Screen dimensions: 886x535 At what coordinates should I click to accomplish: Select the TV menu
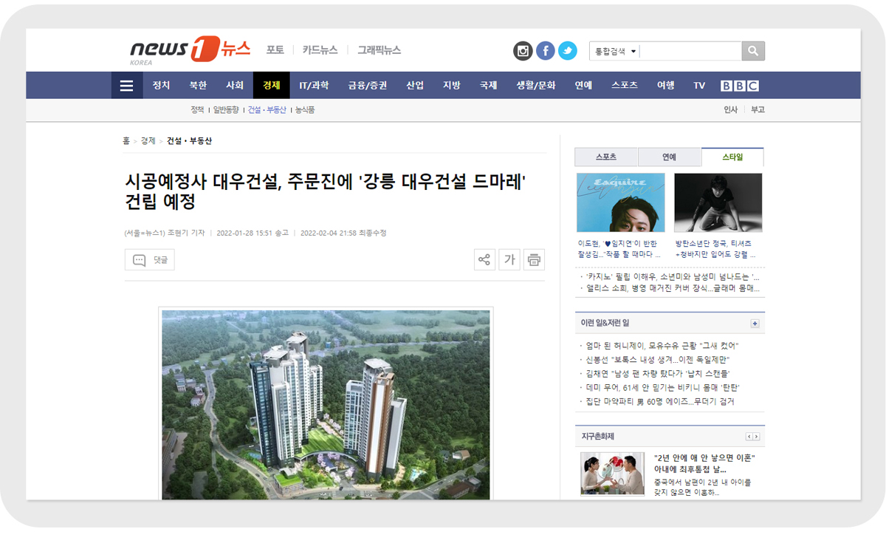(x=699, y=86)
